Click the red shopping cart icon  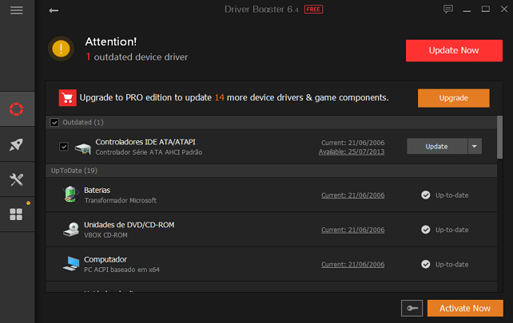click(x=67, y=97)
